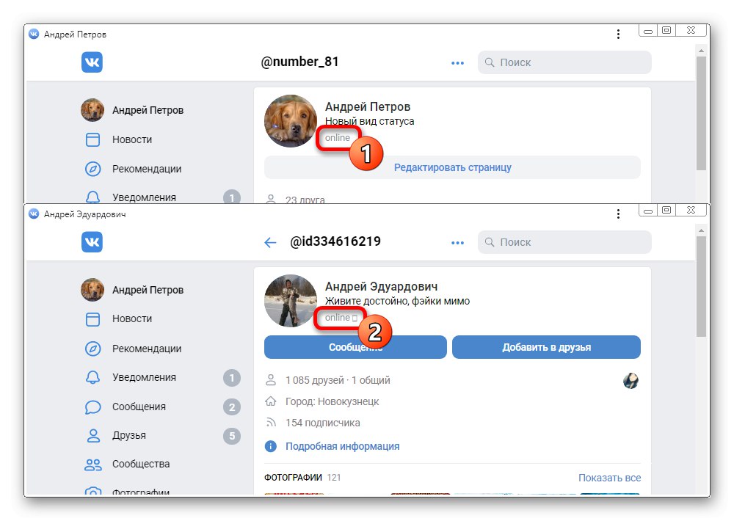Click 23 друга text in top window

(x=305, y=200)
